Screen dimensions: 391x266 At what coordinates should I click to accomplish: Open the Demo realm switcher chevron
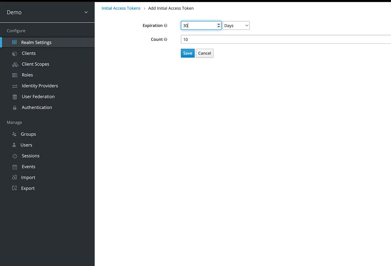86,12
